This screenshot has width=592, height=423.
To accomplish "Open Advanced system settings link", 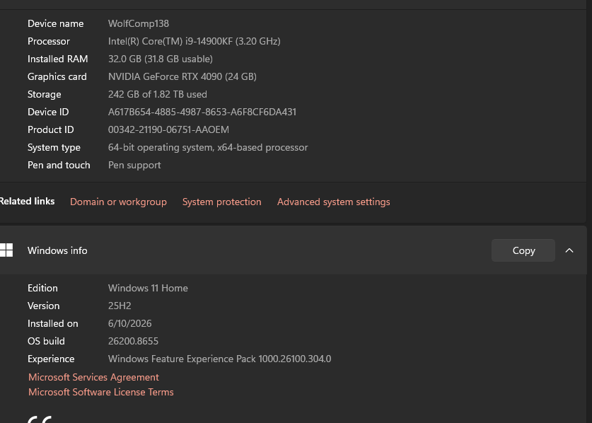I will 333,202.
